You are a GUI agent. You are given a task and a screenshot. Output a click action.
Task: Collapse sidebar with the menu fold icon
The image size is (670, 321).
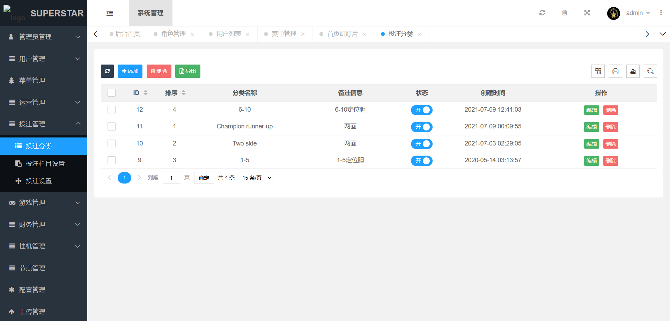(x=110, y=13)
